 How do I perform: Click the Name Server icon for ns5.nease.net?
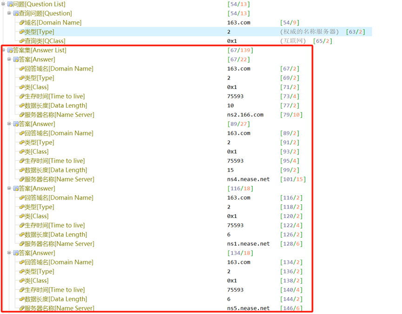coord(22,308)
